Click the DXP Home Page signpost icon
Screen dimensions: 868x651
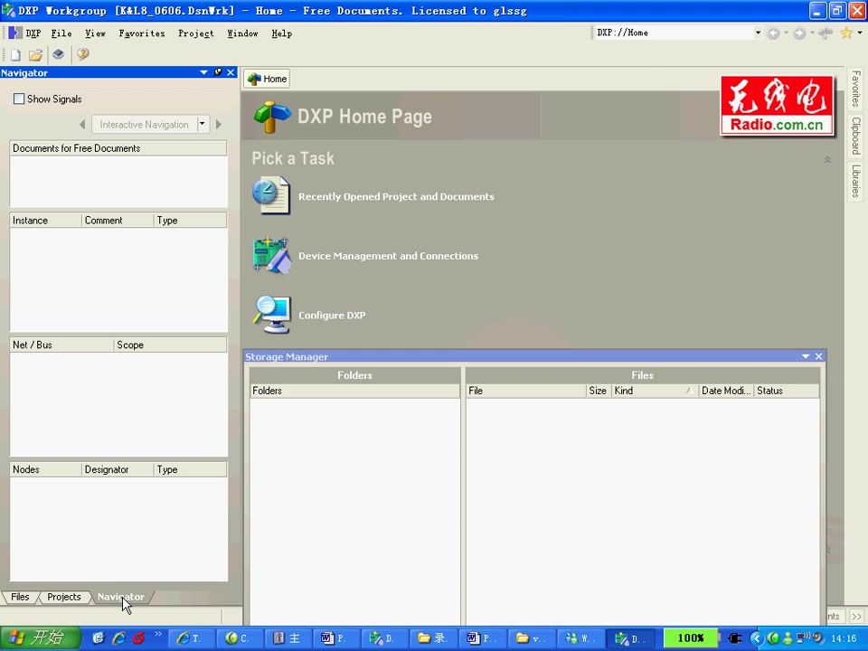[x=272, y=117]
